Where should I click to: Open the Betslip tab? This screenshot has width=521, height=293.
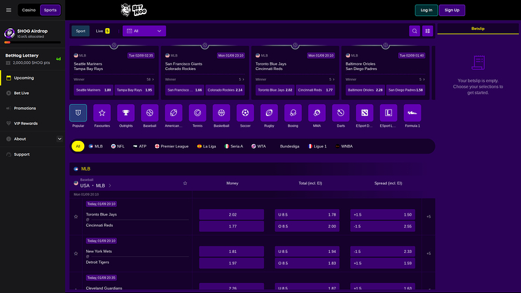(x=478, y=29)
